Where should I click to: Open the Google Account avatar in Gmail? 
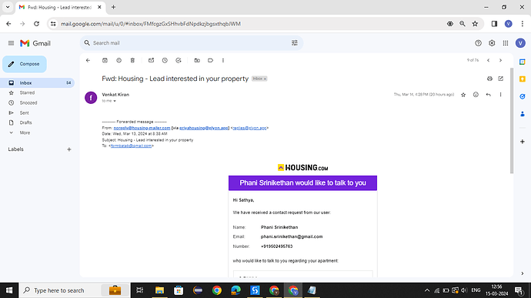click(520, 43)
